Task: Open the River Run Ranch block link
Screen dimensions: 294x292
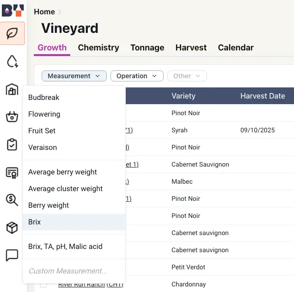Action: click(x=91, y=285)
